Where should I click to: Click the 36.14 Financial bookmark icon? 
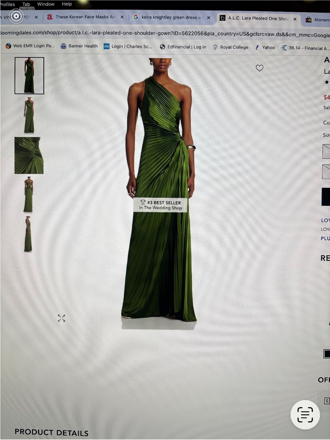(x=284, y=48)
